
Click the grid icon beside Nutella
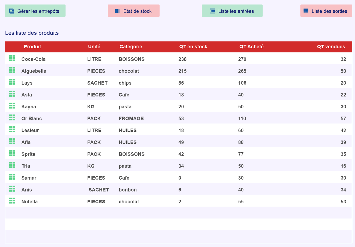(x=12, y=200)
